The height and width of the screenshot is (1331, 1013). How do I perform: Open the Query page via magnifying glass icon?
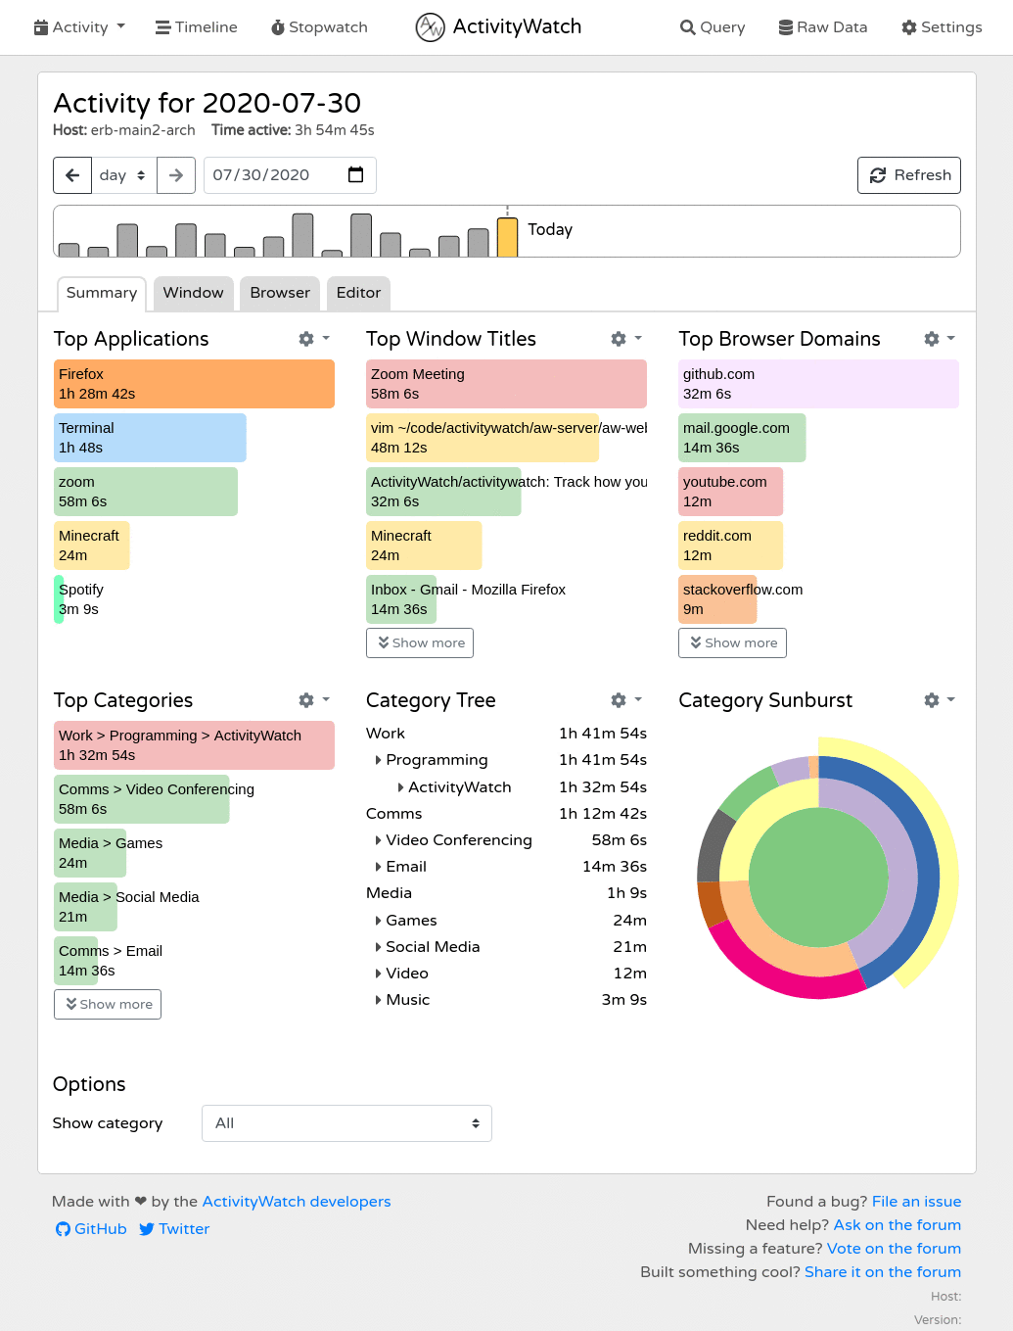pos(688,26)
